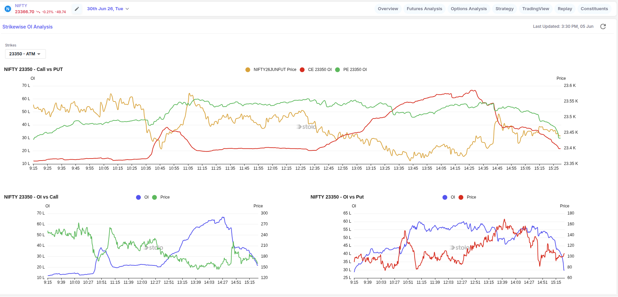Toggle CE 23350 OI series legend
The image size is (618, 297).
(x=316, y=70)
